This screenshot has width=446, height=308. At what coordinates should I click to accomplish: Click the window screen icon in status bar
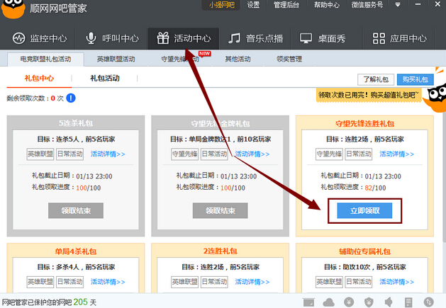308,302
